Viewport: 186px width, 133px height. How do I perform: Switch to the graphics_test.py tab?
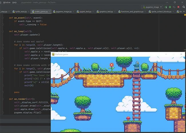pyautogui.click(x=106, y=12)
